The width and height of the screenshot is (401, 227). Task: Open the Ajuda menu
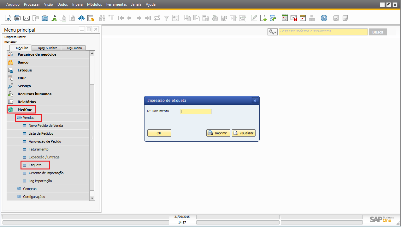click(150, 4)
